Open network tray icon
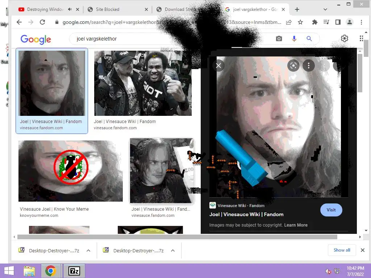 point(337,271)
